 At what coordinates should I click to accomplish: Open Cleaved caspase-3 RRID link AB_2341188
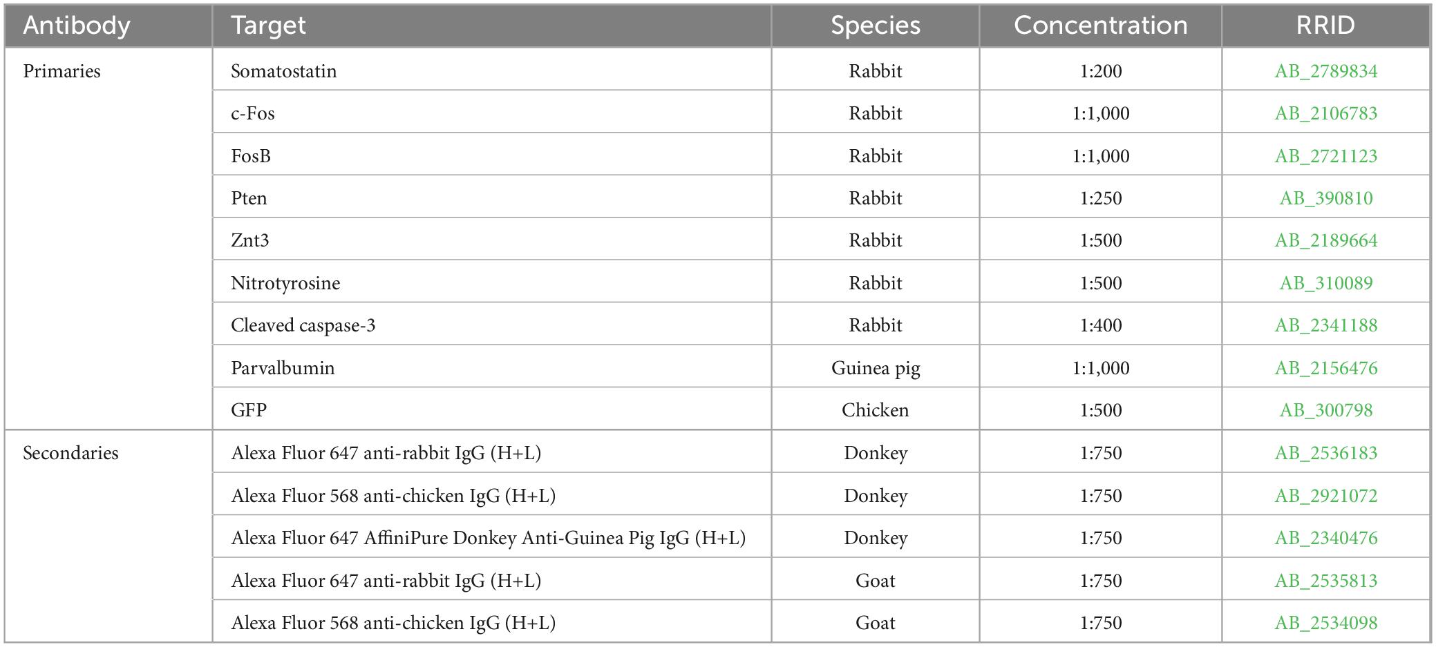tap(1325, 325)
